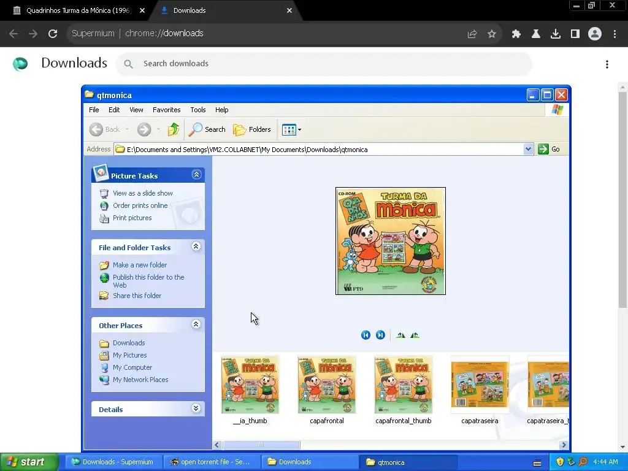Screen dimensions: 628x471
Task: Reload the browser page
Action: (53, 34)
